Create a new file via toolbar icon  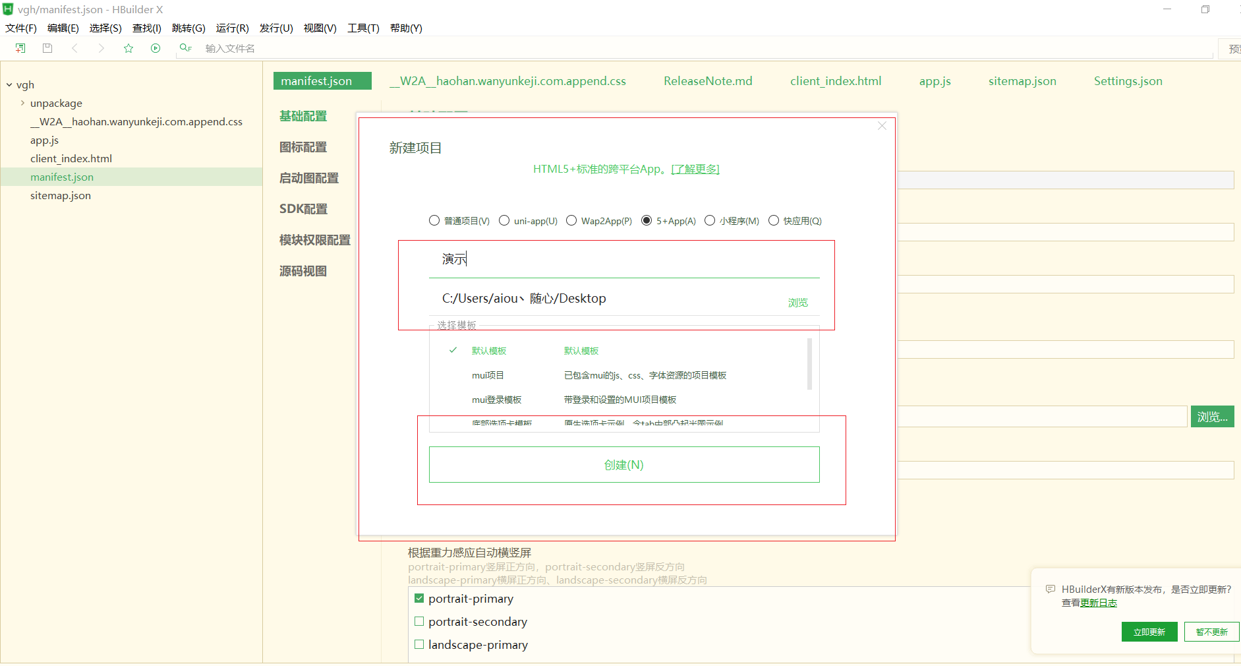tap(19, 47)
